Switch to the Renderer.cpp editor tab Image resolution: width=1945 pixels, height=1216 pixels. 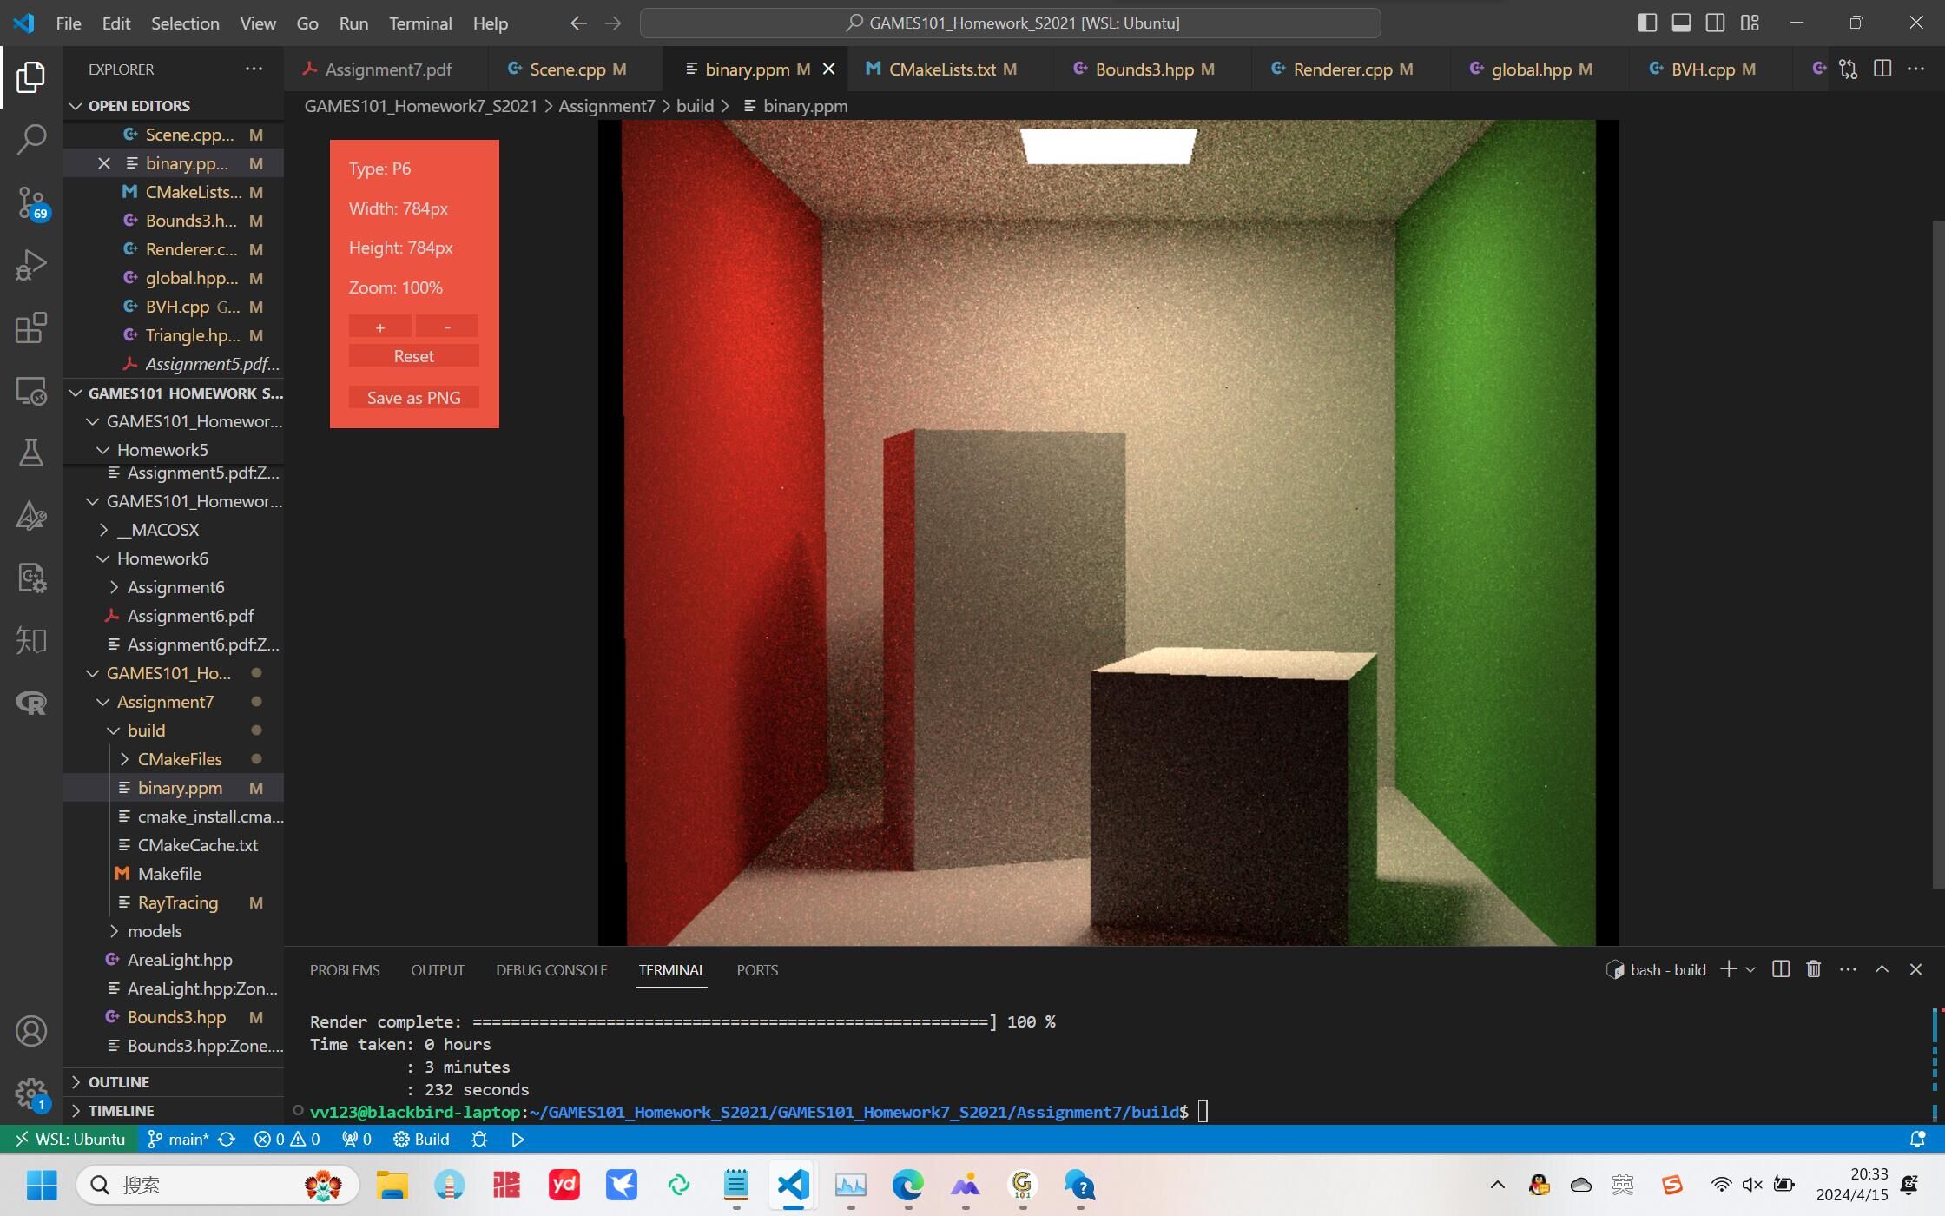coord(1351,69)
